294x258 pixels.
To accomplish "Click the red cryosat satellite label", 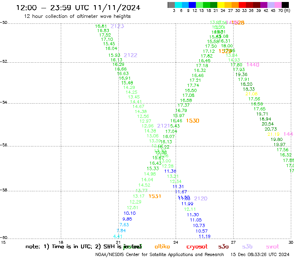I will (197, 247).
